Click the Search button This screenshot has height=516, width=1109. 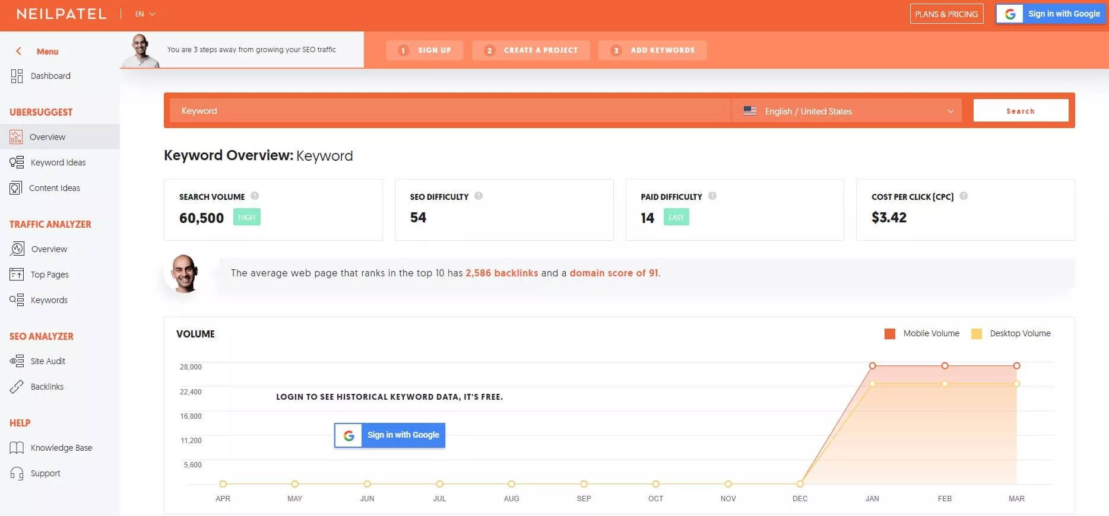click(x=1021, y=111)
